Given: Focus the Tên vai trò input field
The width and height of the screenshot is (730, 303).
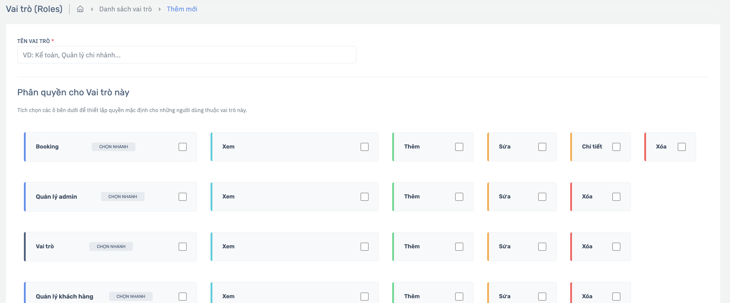Looking at the screenshot, I should tap(187, 55).
